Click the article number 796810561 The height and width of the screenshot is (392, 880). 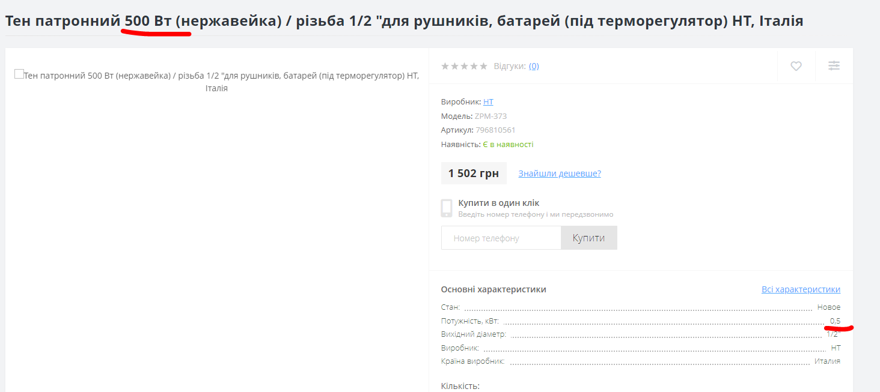coord(495,130)
